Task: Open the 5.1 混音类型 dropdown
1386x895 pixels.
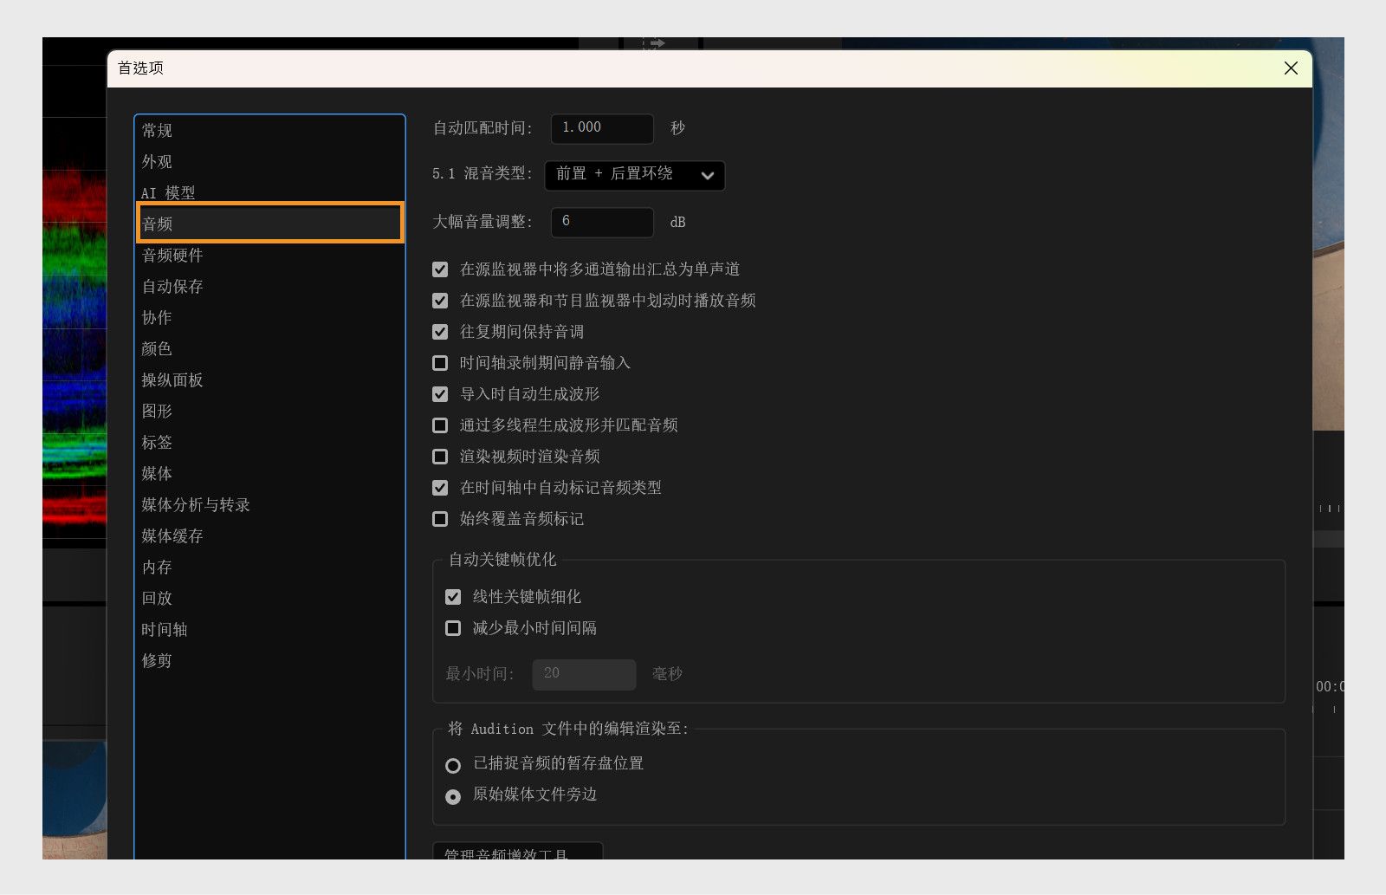Action: 634,175
